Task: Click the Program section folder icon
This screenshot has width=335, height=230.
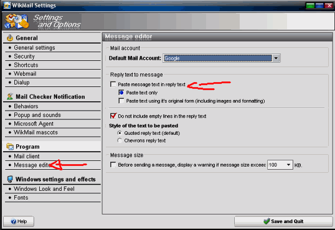Action: [x=10, y=146]
